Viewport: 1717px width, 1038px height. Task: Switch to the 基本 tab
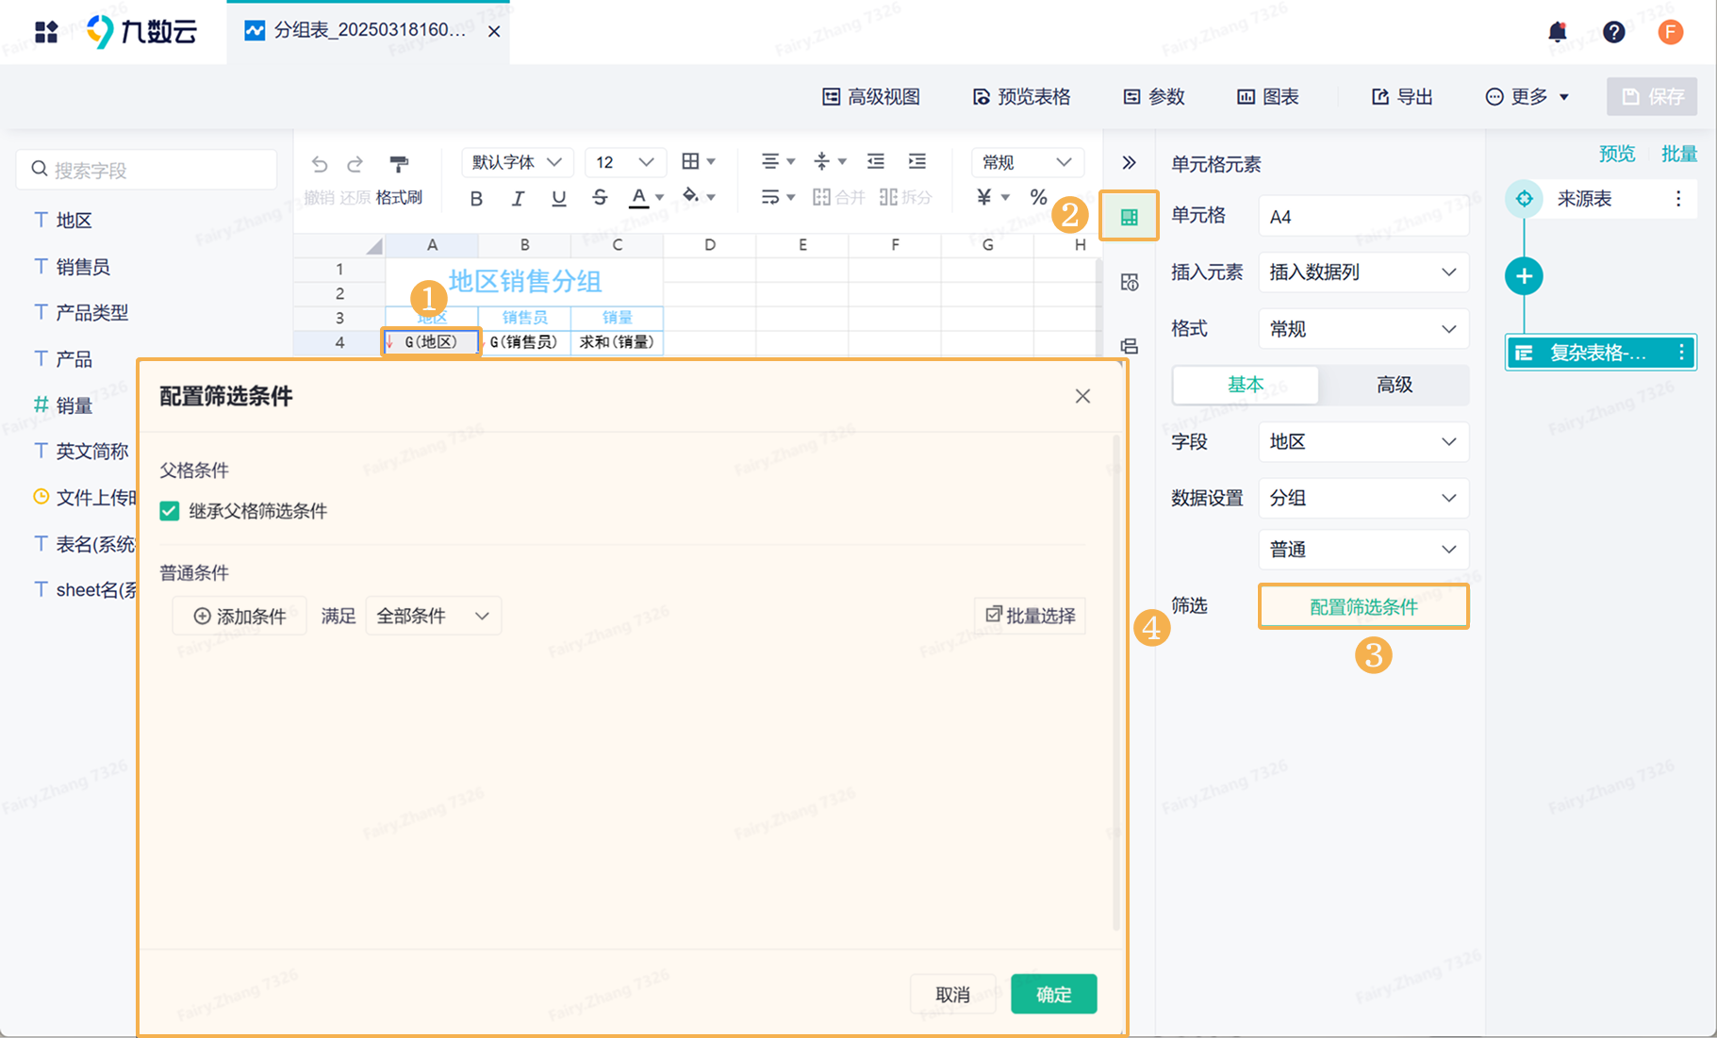coord(1246,385)
